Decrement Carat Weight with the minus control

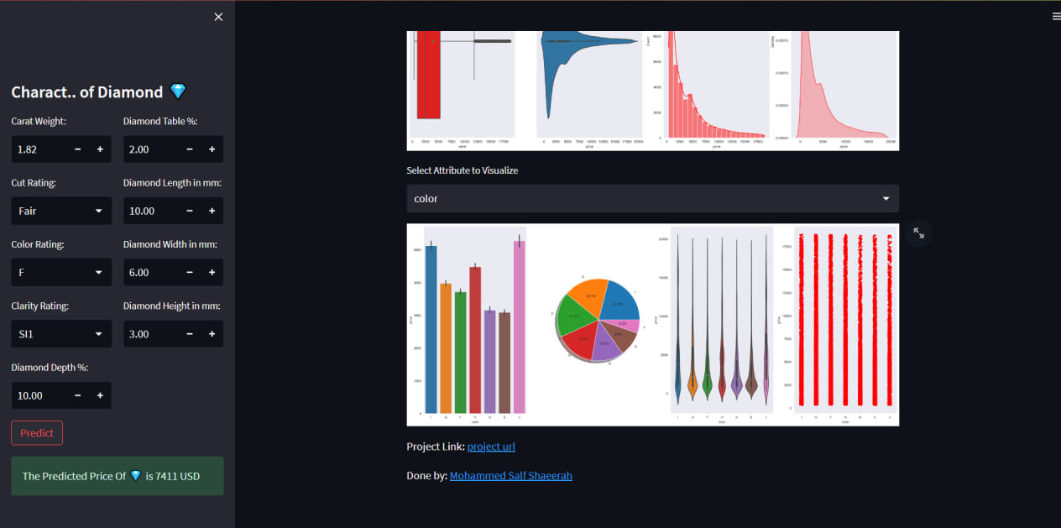[77, 149]
